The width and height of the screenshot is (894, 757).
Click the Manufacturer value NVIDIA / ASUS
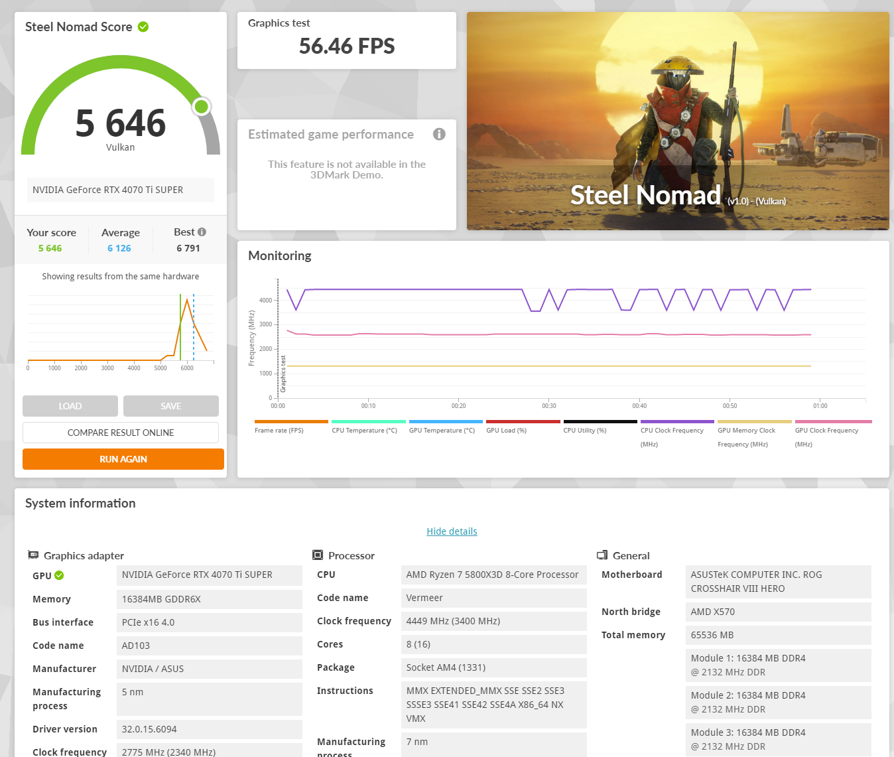[x=210, y=669]
